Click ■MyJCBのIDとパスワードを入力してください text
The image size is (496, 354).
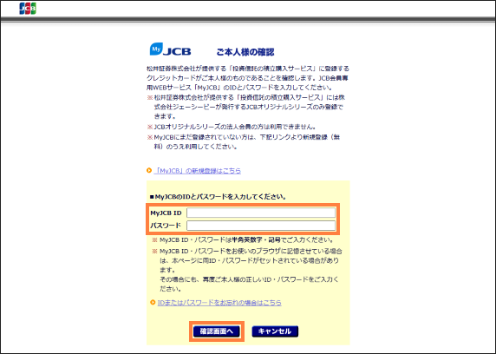tap(218, 197)
